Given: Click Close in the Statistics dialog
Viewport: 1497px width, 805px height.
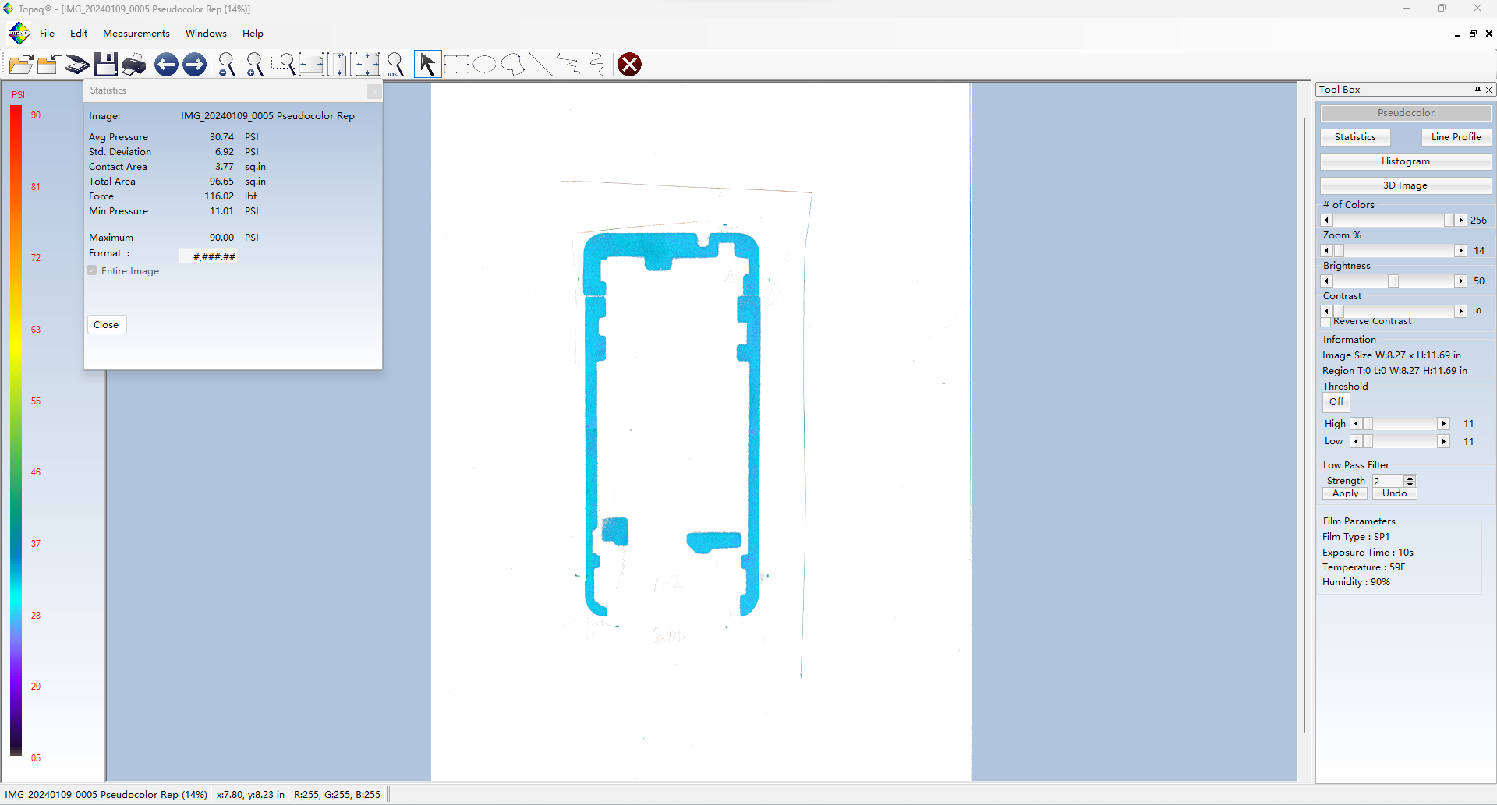Looking at the screenshot, I should [106, 325].
